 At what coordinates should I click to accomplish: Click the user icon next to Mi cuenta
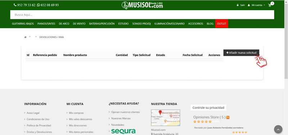point(249,5)
